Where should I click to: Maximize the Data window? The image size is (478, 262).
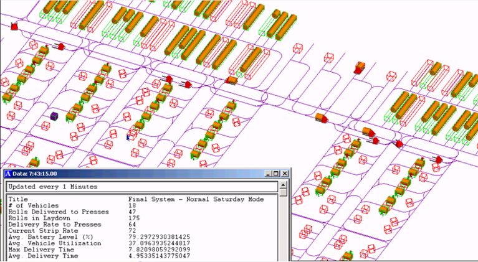(x=276, y=174)
